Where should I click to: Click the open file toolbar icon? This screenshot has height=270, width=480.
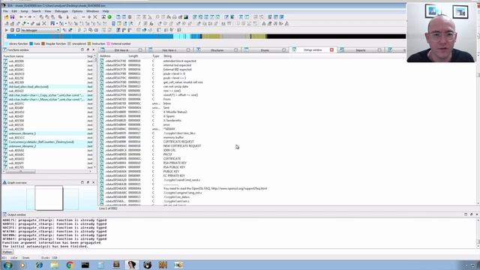[7, 17]
